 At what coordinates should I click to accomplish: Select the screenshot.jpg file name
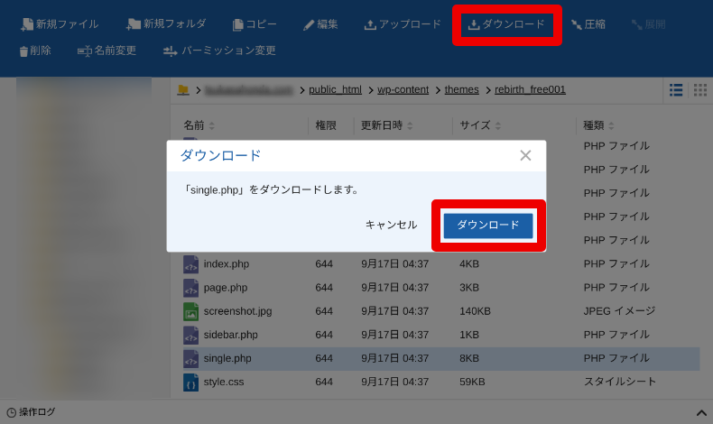pos(238,311)
